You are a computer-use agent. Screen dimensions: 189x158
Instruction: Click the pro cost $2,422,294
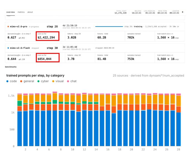click(x=46, y=37)
